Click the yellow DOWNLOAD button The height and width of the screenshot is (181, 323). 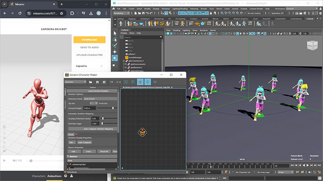89,40
